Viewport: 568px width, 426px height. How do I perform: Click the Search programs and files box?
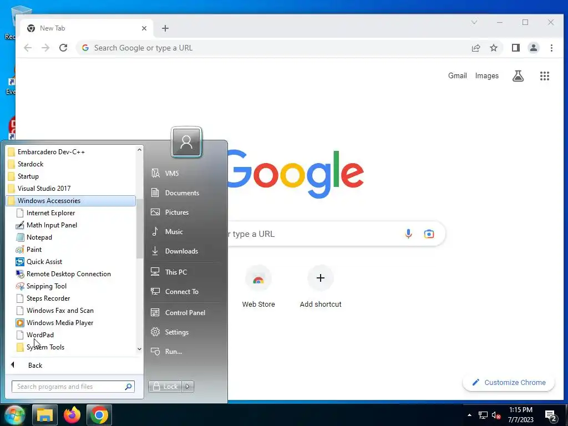(73, 387)
